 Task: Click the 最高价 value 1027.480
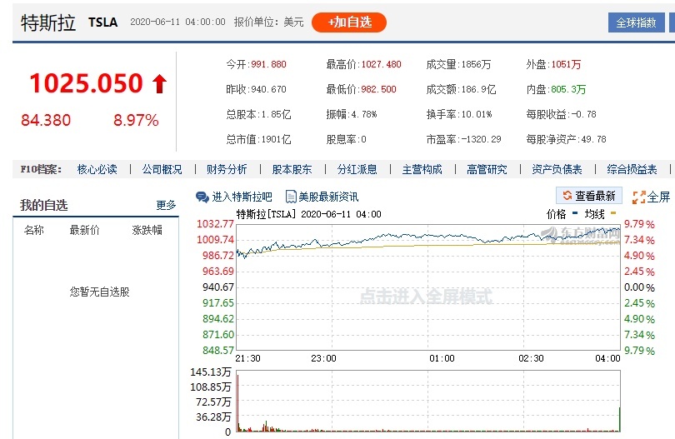point(381,65)
